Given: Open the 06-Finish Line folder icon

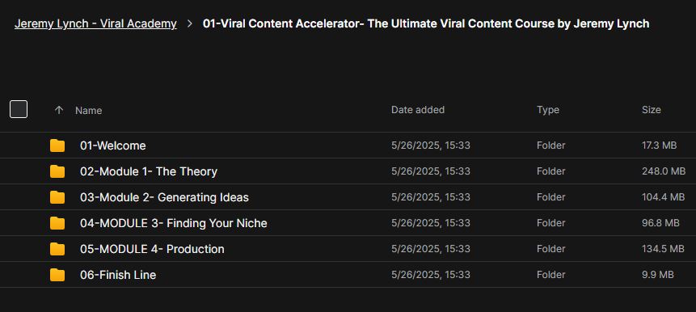Looking at the screenshot, I should (x=57, y=275).
